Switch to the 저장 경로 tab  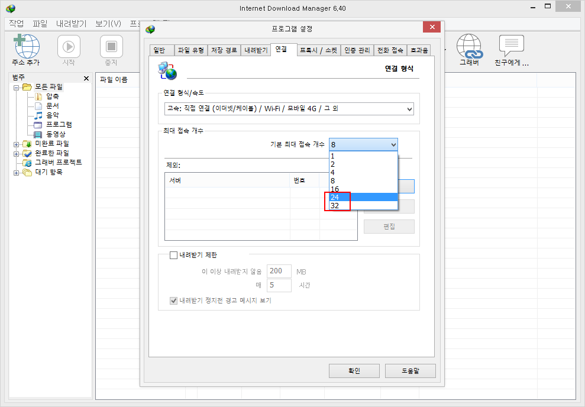[x=224, y=50]
